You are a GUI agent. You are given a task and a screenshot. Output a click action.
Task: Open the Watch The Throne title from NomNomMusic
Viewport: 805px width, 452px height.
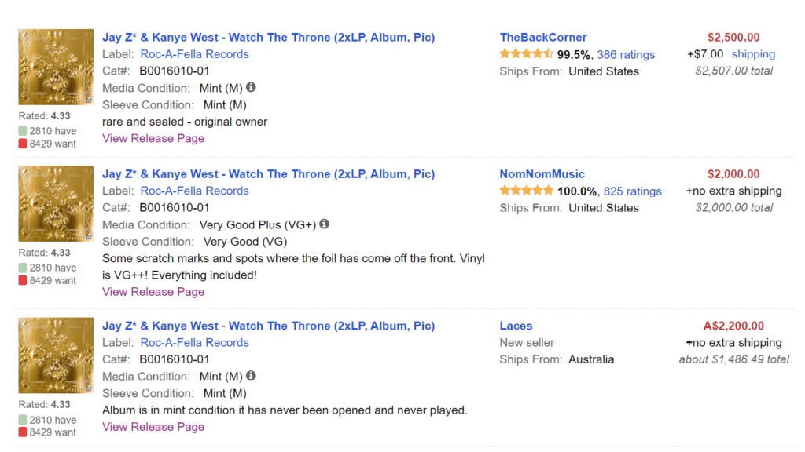268,173
